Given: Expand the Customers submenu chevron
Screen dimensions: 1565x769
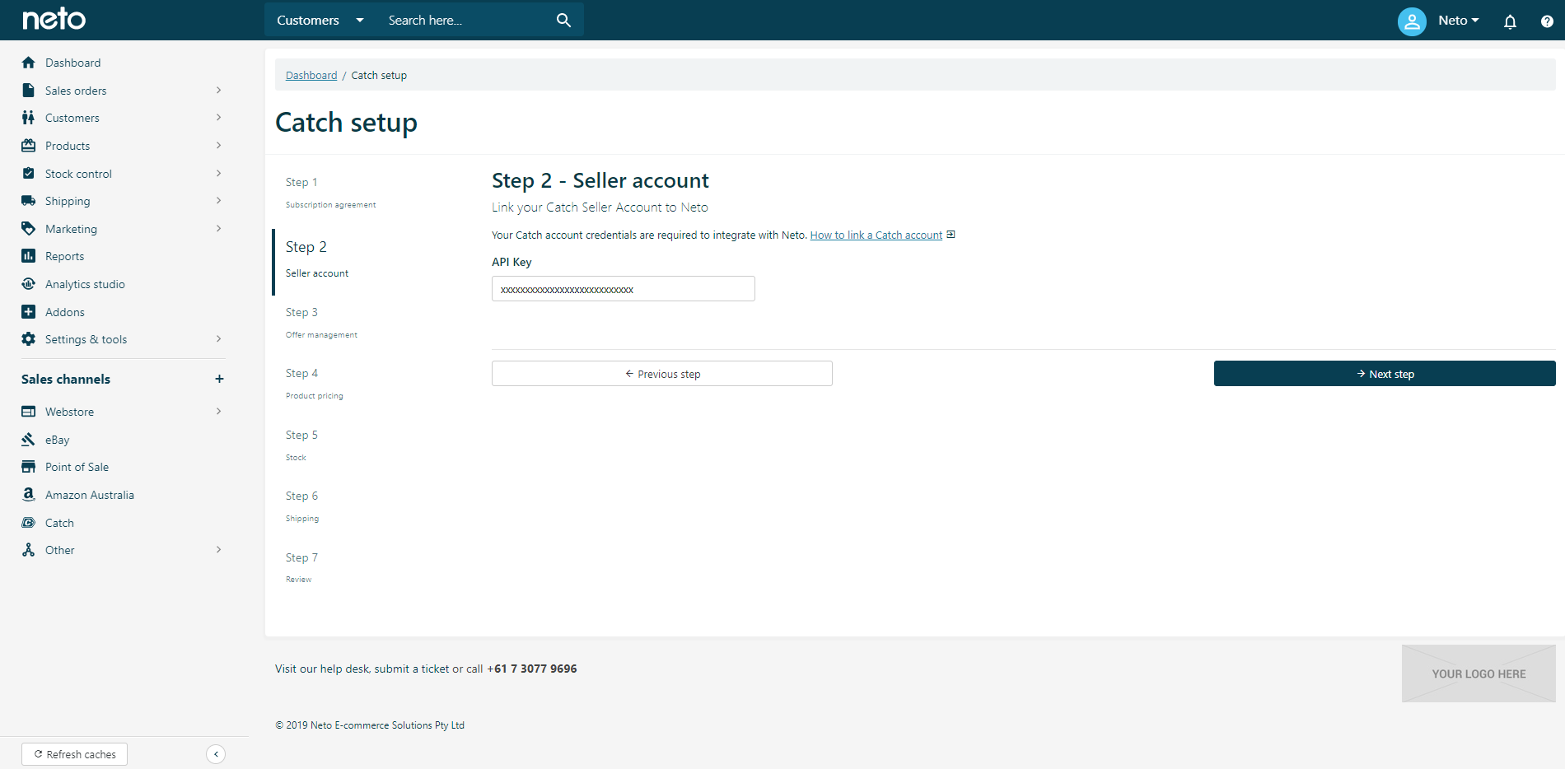Looking at the screenshot, I should click(x=218, y=118).
